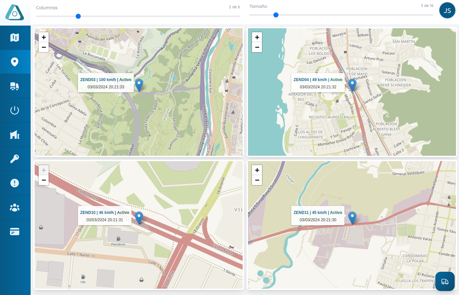Zoom out on the ZEND04 map
The image size is (459, 295).
coord(257,47)
